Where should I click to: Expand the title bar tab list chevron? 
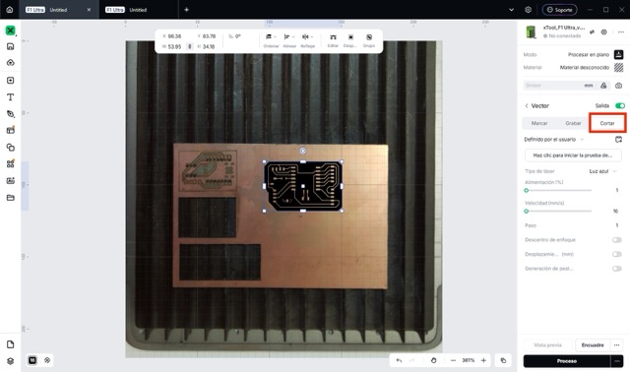pyautogui.click(x=512, y=10)
